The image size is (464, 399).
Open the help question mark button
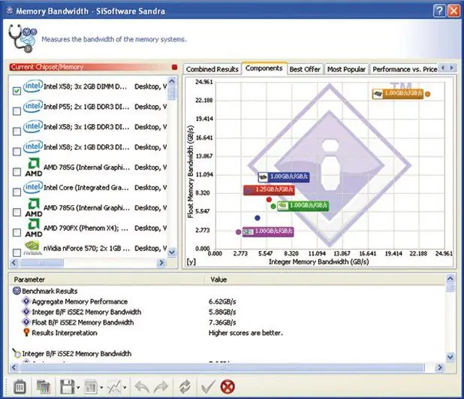point(439,11)
